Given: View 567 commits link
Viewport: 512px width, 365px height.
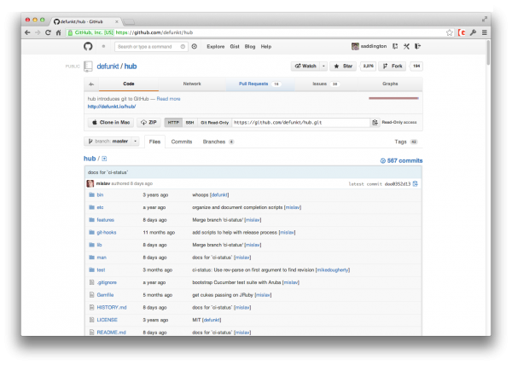Looking at the screenshot, I should [x=401, y=160].
